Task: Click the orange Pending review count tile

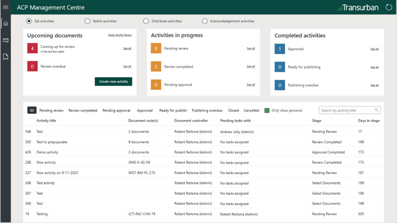Action: 156,49
